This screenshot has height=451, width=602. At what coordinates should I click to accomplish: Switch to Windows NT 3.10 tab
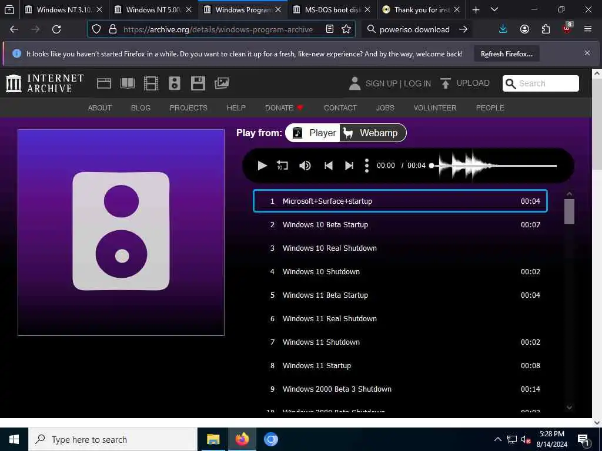(x=64, y=9)
